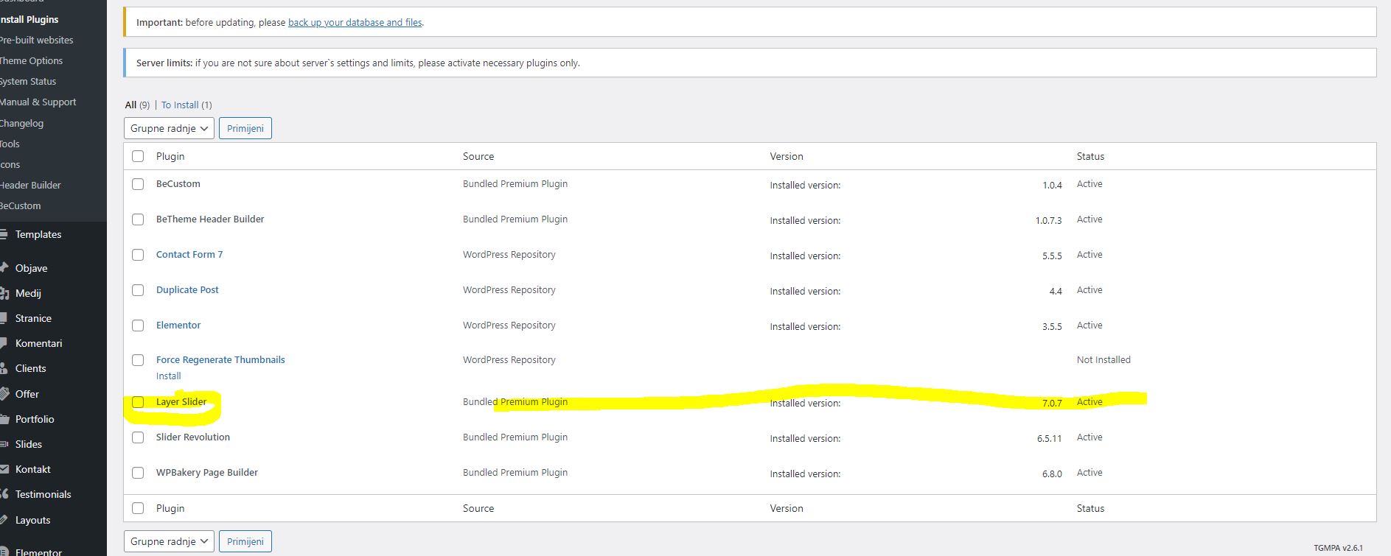The width and height of the screenshot is (1391, 556).
Task: Click the Komentari comment icon
Action: click(x=4, y=343)
